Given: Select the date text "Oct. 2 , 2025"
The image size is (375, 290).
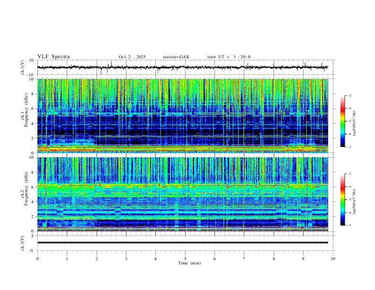Looking at the screenshot, I should (132, 57).
